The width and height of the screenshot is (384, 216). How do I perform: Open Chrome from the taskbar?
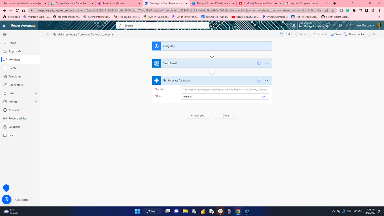click(x=238, y=211)
